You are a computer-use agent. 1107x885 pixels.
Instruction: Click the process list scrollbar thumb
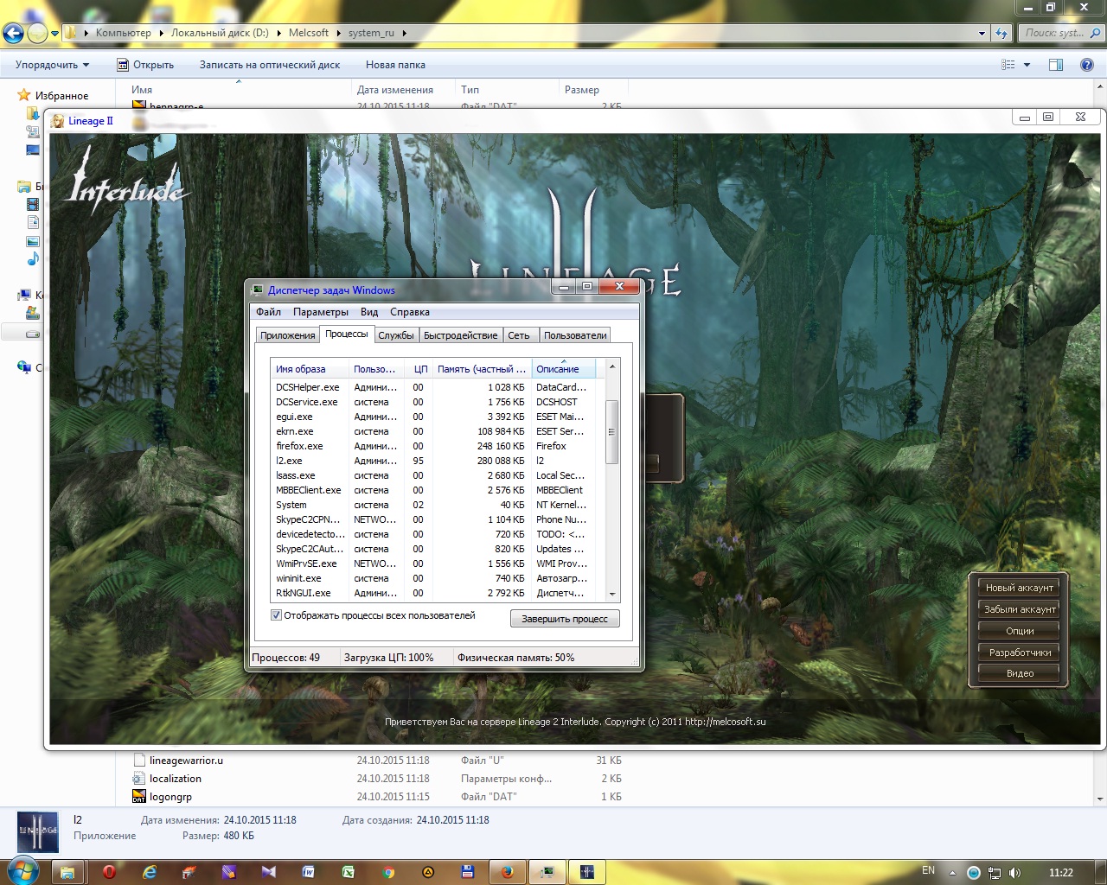(611, 432)
